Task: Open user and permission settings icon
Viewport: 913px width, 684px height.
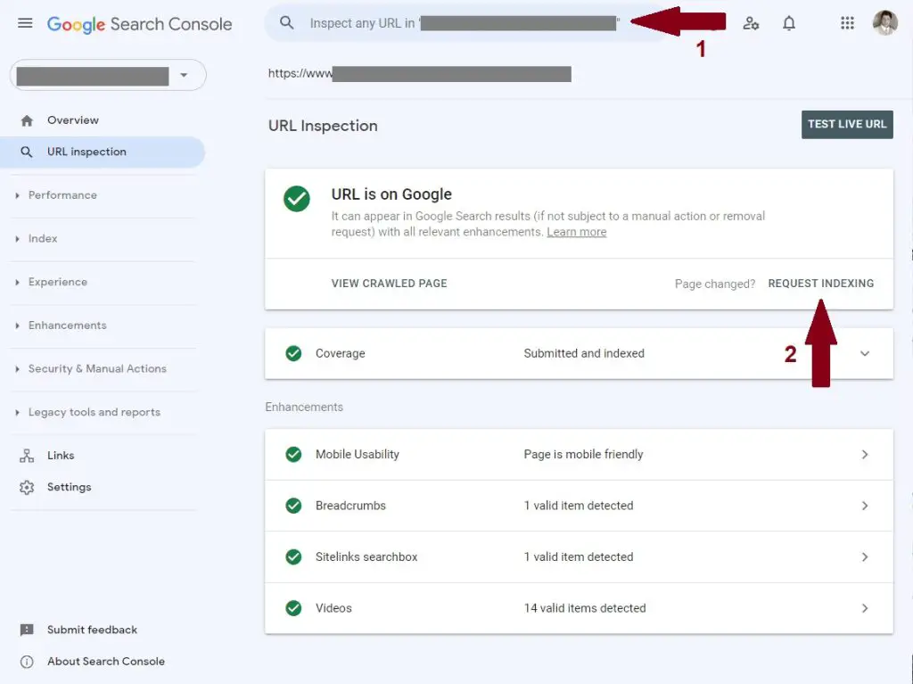Action: point(751,23)
